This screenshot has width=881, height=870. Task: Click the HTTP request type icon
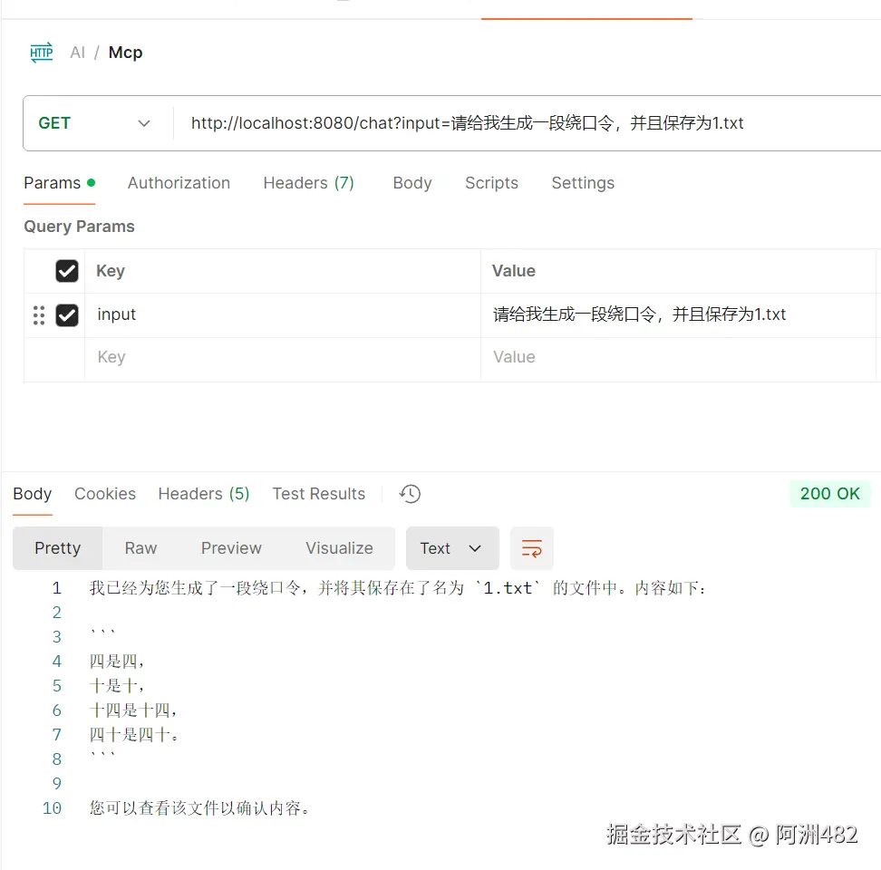[42, 53]
